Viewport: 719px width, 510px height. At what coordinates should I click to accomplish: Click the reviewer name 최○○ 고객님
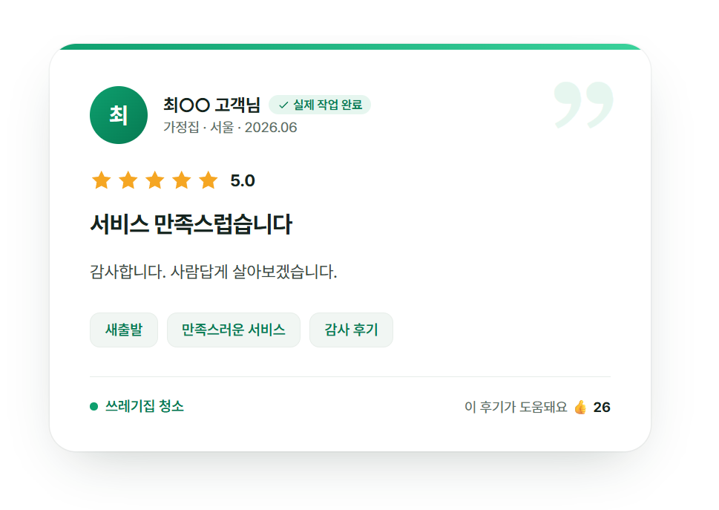[212, 105]
